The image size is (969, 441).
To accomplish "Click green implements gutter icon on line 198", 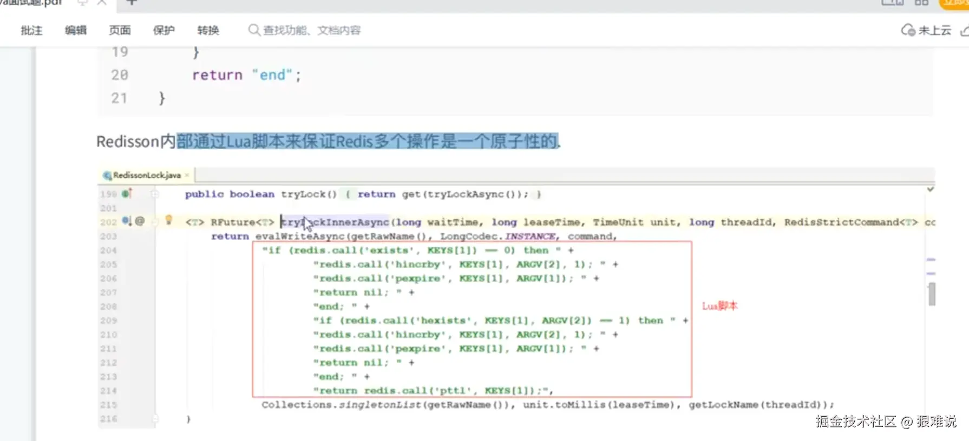I will coord(127,193).
